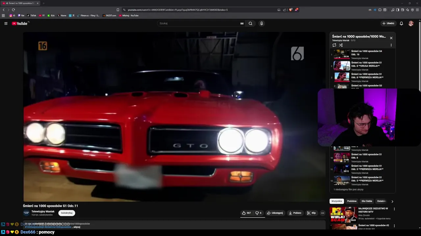Expand description with …więcej
Image resolution: width=421 pixels, height=236 pixels.
point(76,227)
